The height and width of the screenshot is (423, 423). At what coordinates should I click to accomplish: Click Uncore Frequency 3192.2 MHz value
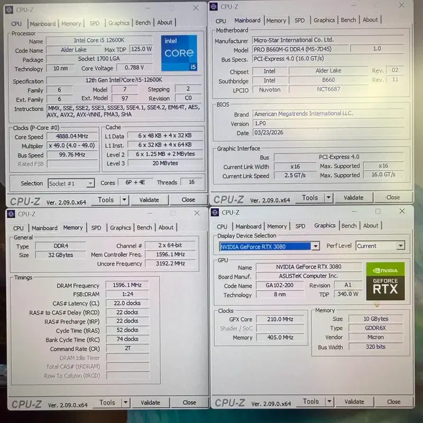[x=170, y=263]
